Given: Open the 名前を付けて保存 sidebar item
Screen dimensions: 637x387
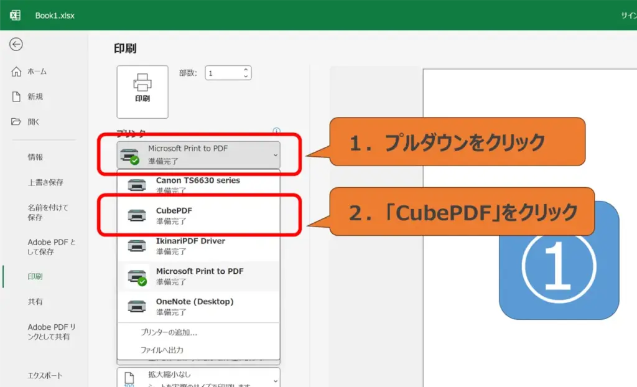Looking at the screenshot, I should (48, 212).
